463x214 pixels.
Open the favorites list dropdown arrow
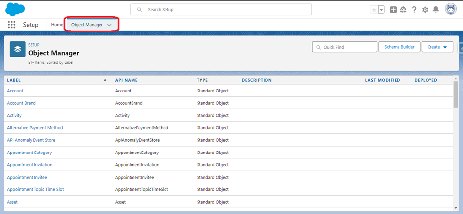tap(381, 10)
